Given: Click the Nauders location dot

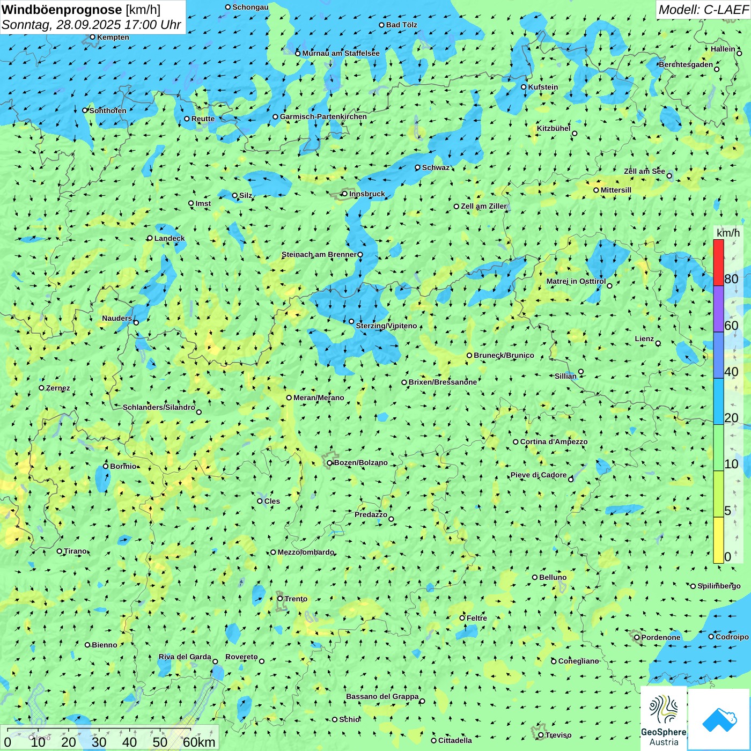Looking at the screenshot, I should [x=136, y=322].
